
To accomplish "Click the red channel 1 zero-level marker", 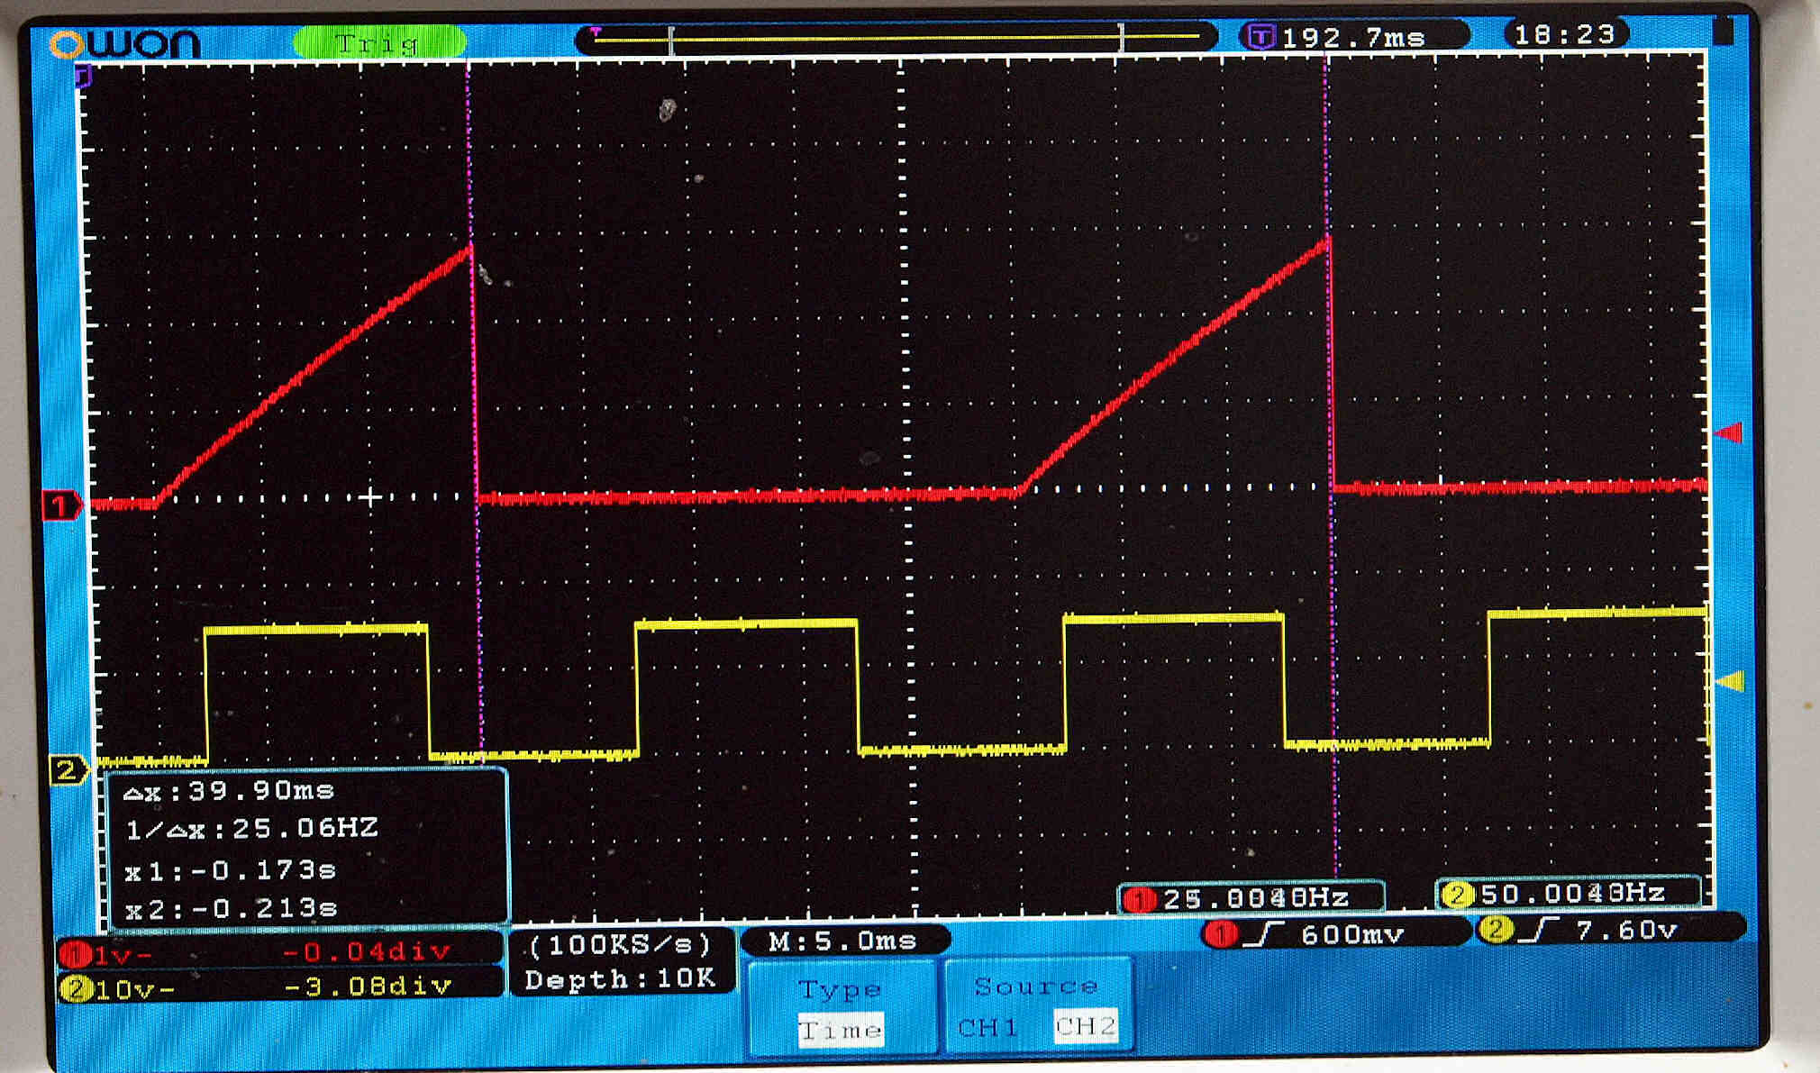I will (x=59, y=505).
